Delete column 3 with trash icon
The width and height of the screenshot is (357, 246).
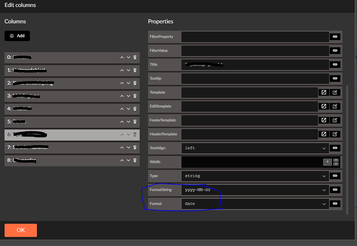pos(135,96)
